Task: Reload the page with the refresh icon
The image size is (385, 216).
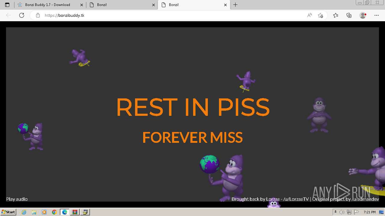Action: (22, 15)
